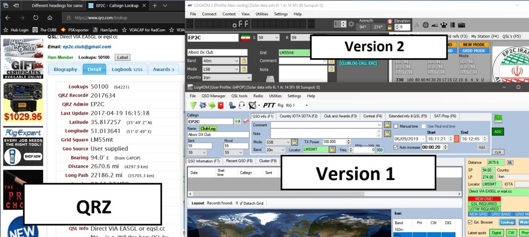Open Contest menu in Log4OM 2
The image size is (529, 237).
[229, 14]
